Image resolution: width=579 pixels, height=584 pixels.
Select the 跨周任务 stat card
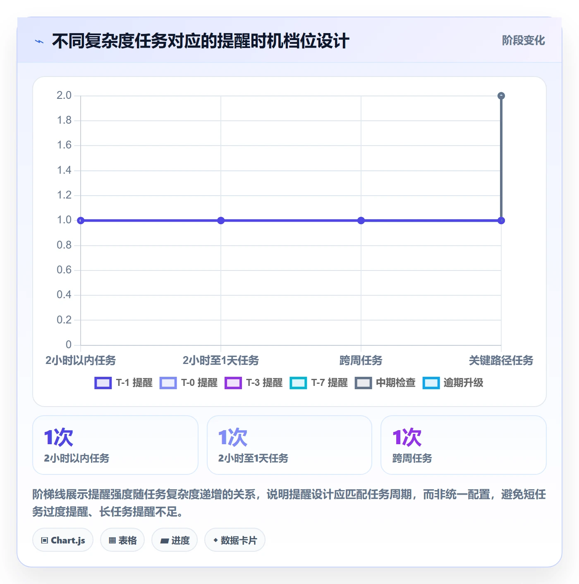(x=464, y=445)
